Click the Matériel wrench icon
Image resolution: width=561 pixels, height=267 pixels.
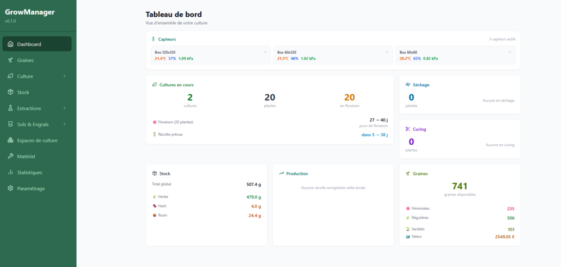[10, 156]
